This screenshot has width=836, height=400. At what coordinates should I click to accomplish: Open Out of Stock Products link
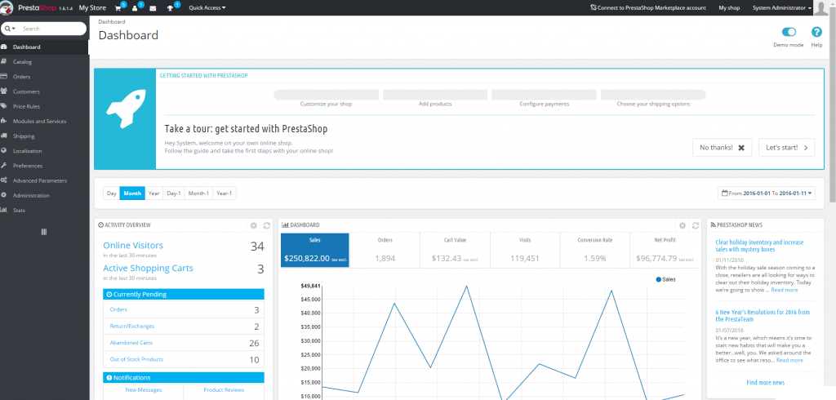(136, 359)
